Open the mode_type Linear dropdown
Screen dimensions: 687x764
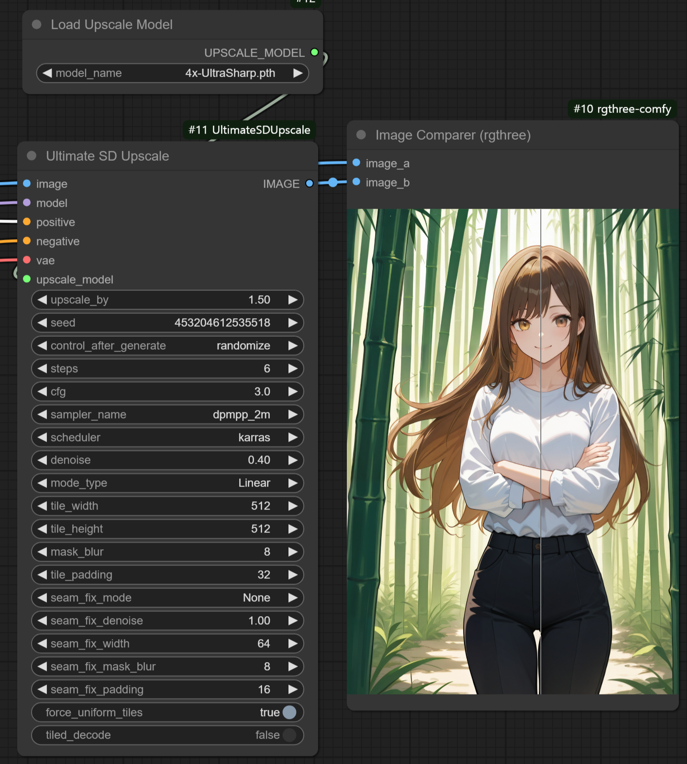[x=167, y=483]
